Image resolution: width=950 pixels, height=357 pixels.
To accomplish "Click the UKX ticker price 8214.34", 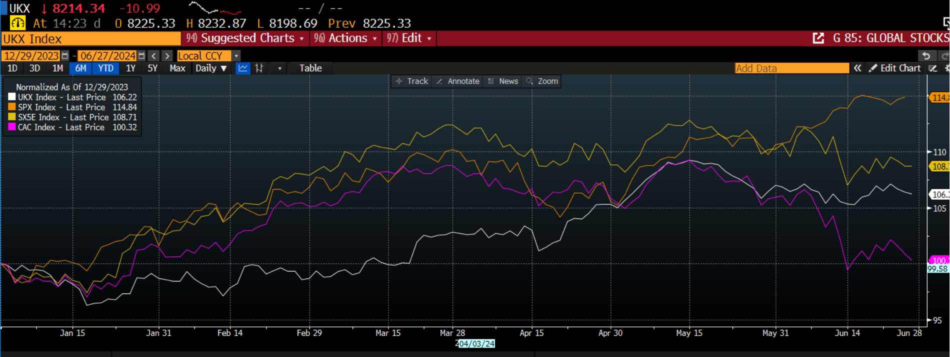I will click(78, 8).
